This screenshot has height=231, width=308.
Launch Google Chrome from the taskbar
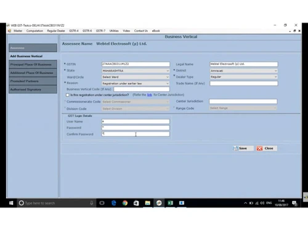click(125, 203)
